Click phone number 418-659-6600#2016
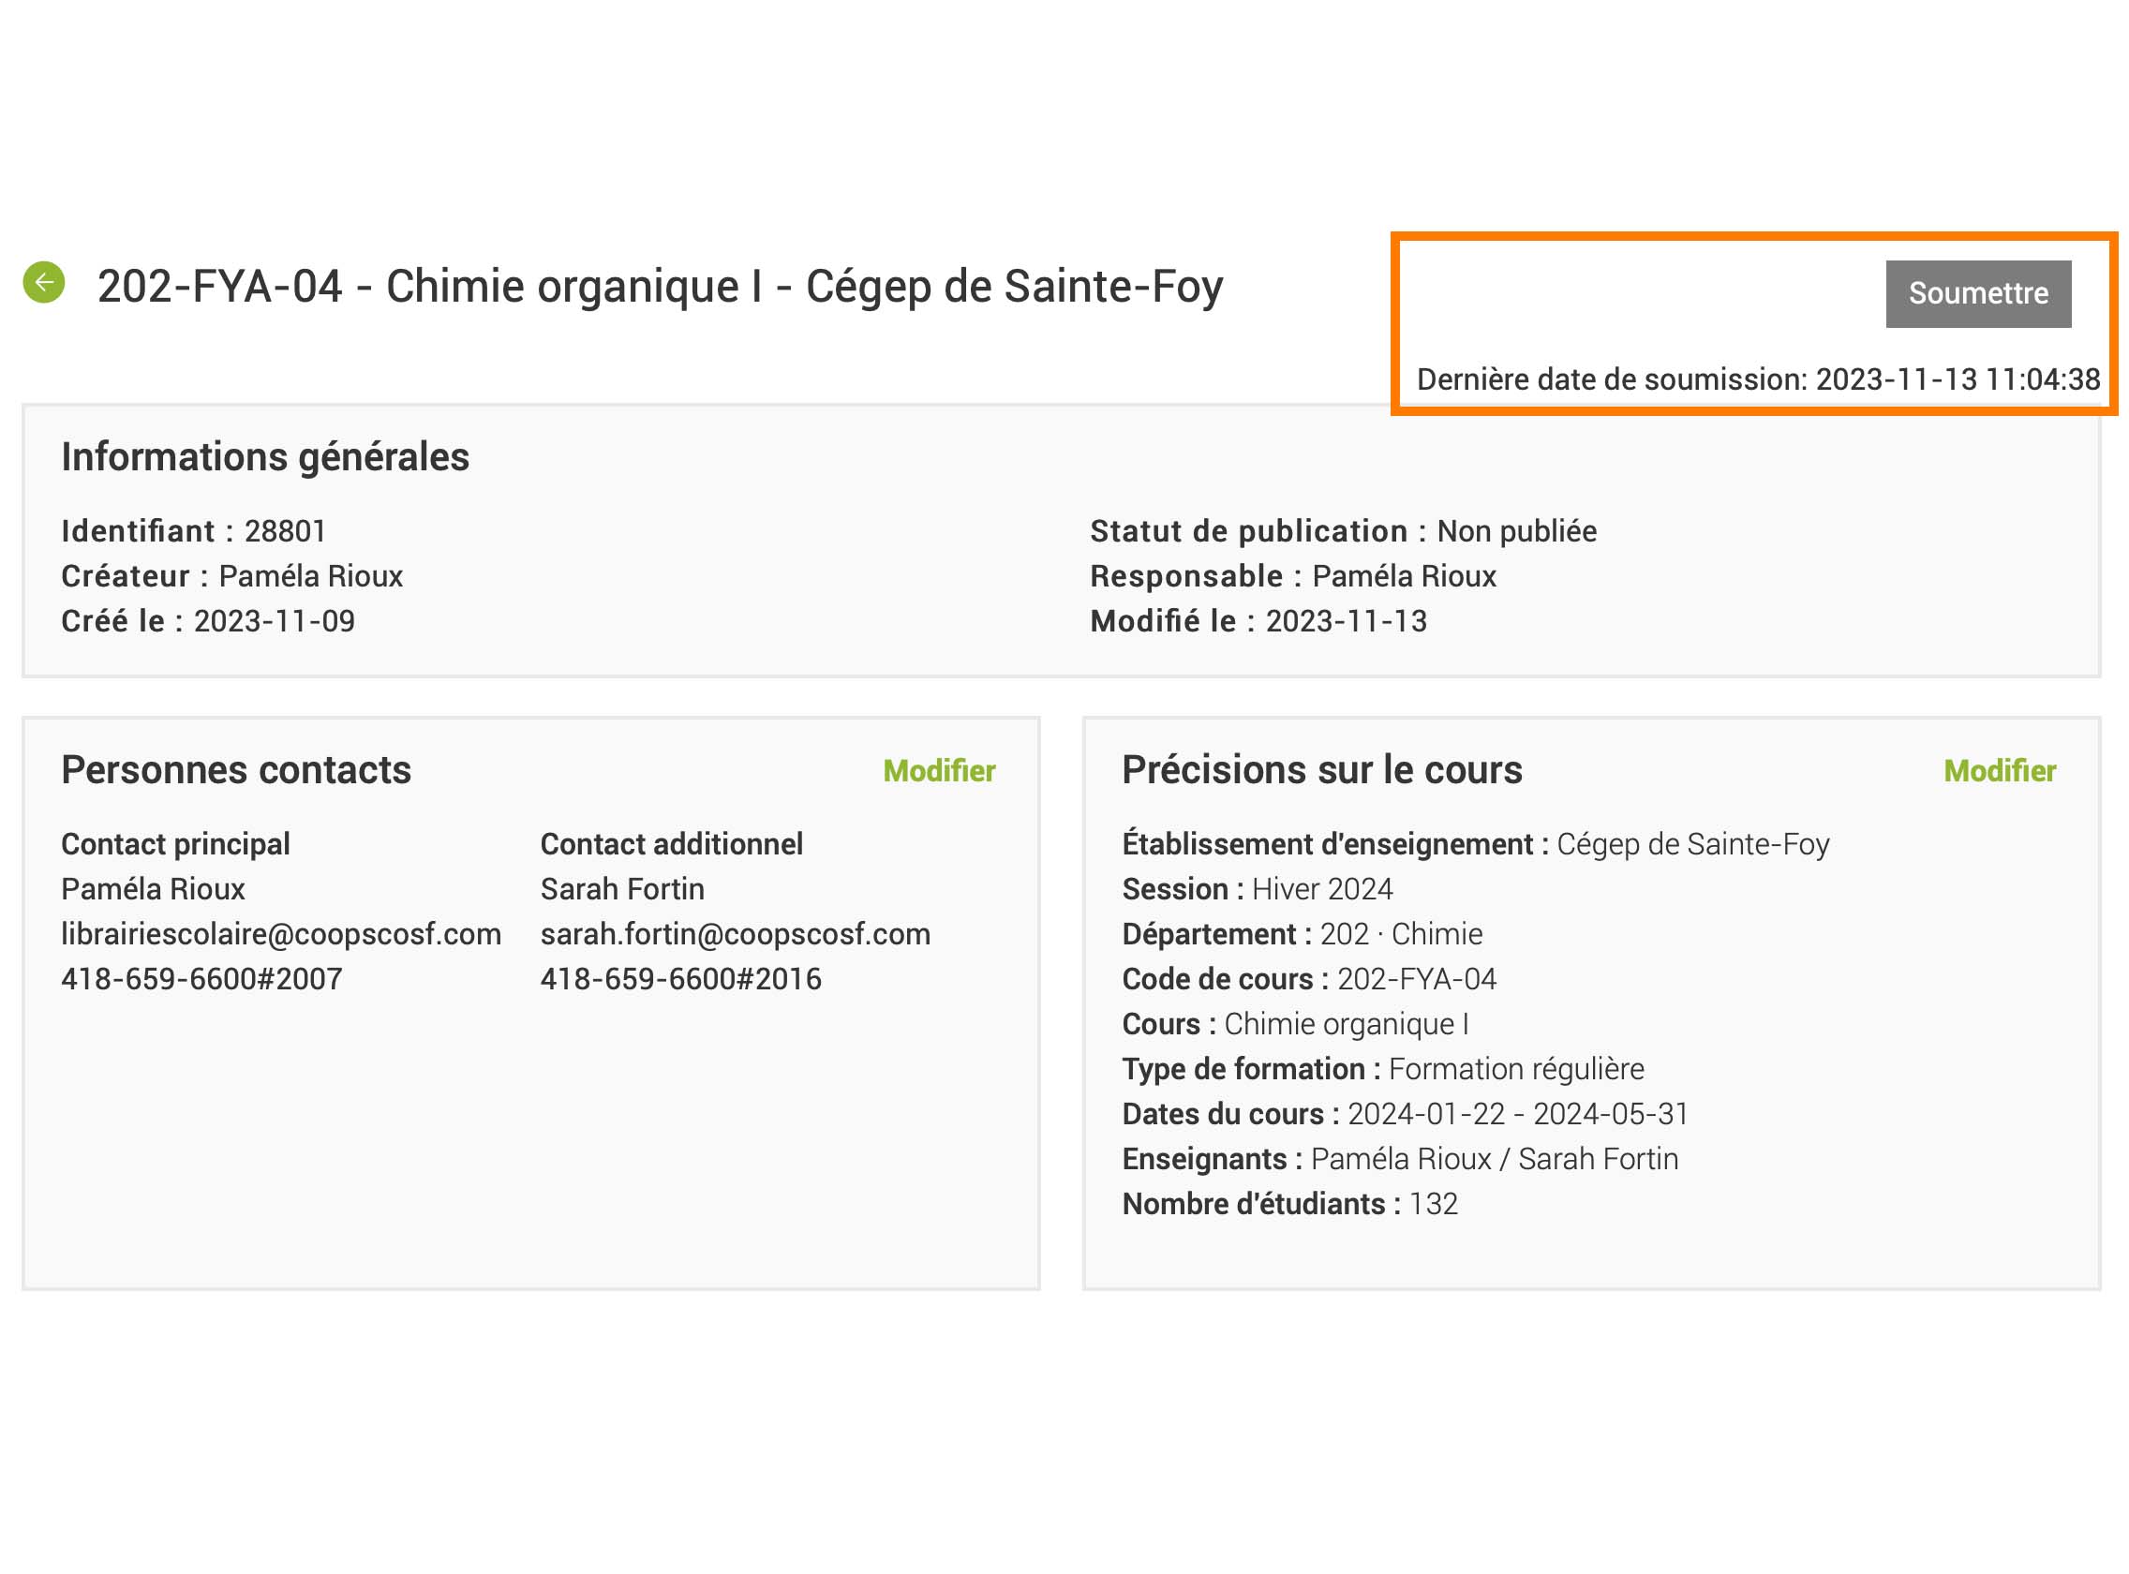The height and width of the screenshot is (1574, 2129). pyautogui.click(x=680, y=979)
